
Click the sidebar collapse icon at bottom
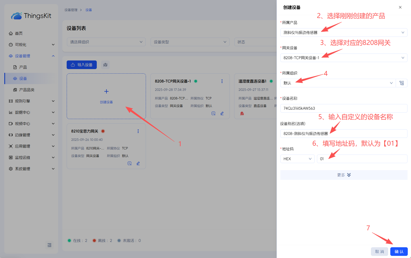49,245
